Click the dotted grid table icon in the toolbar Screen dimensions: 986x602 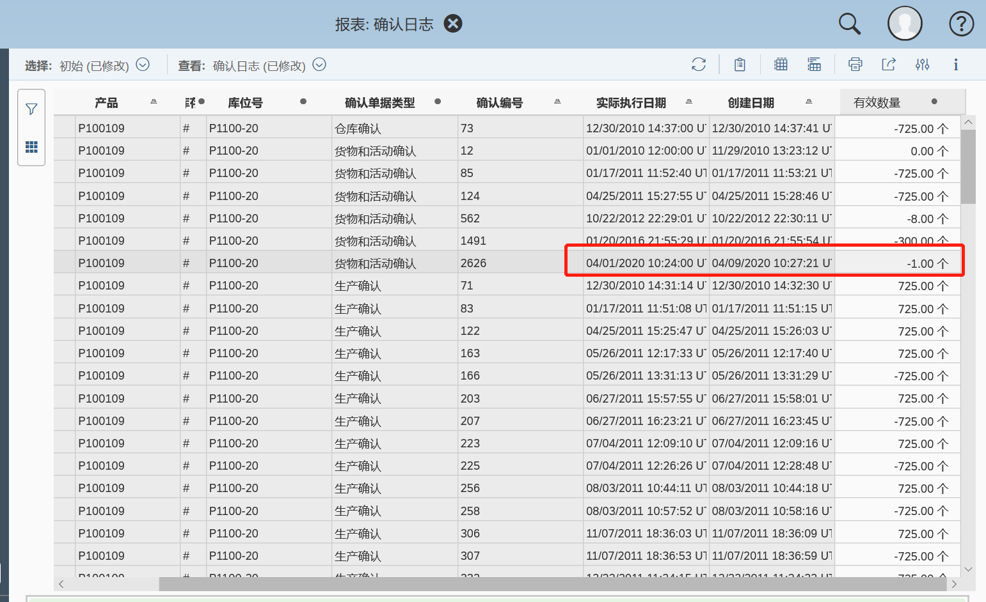781,65
